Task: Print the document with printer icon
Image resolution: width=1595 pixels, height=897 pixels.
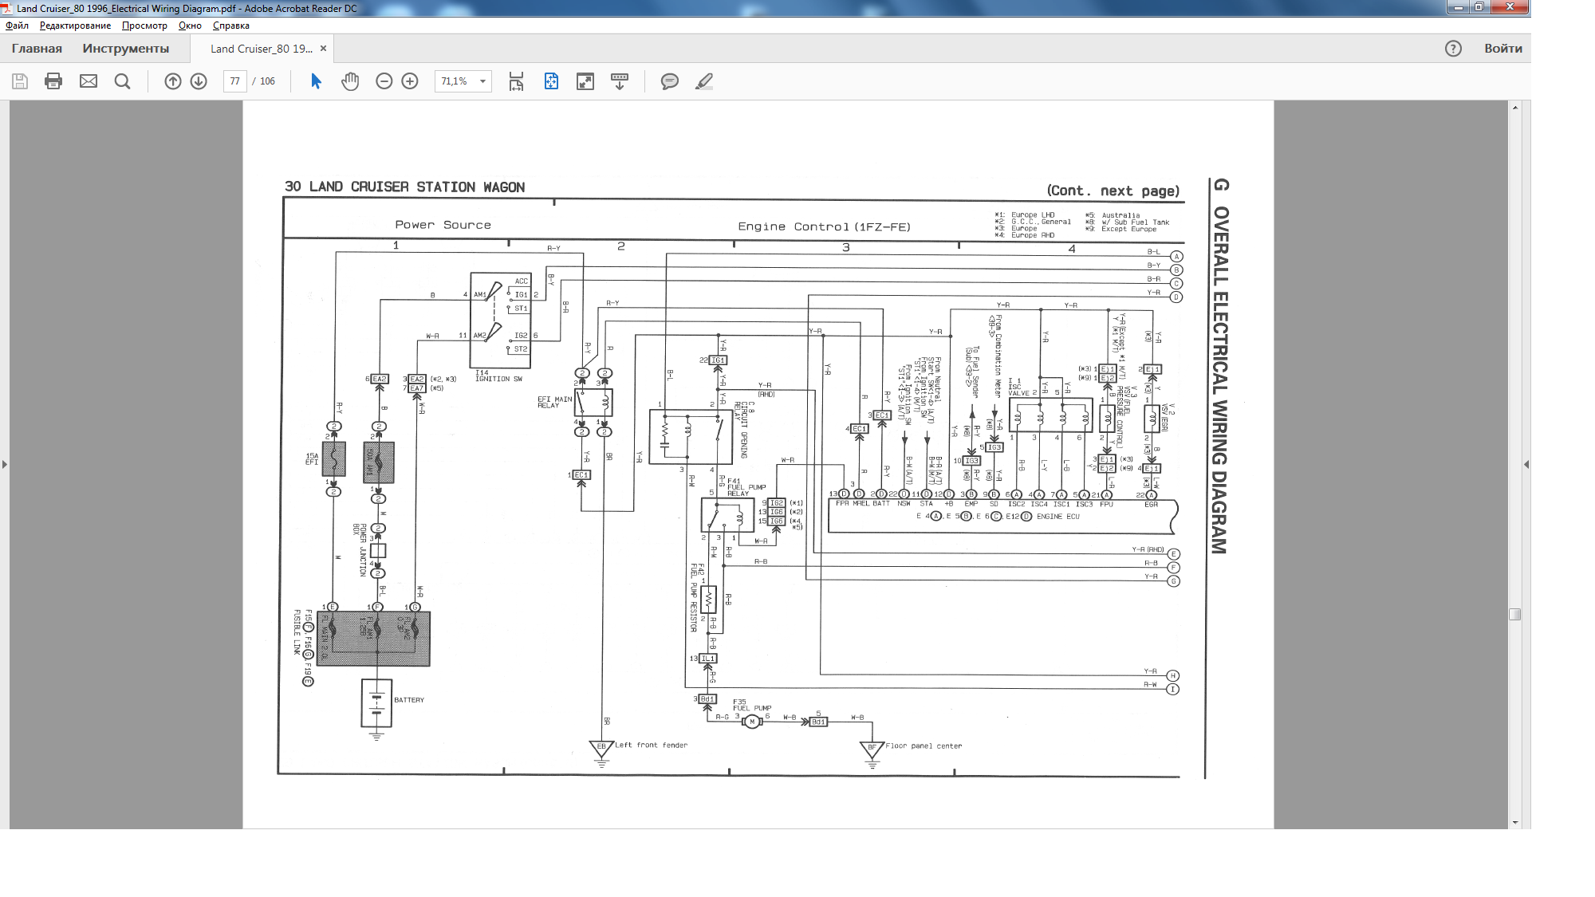Action: coord(53,81)
